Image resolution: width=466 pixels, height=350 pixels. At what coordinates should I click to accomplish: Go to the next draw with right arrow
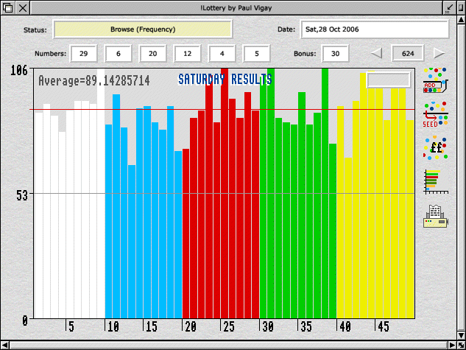[439, 53]
